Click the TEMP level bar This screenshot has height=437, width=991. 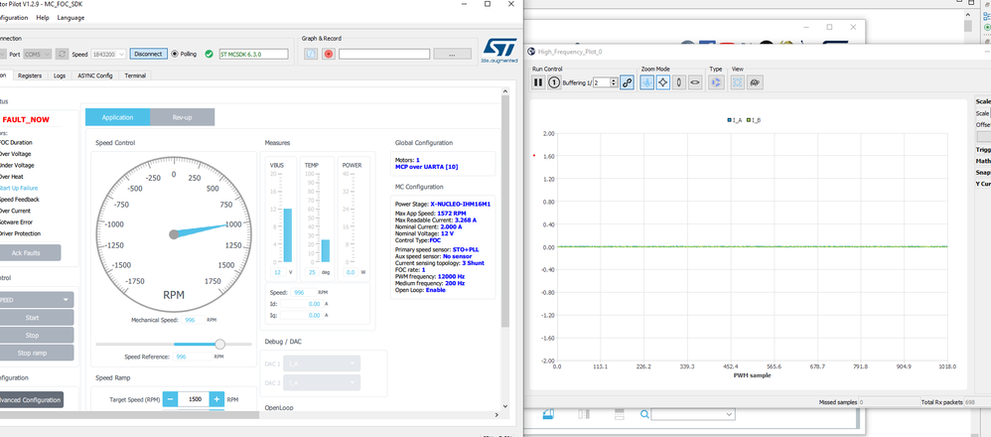coord(326,250)
